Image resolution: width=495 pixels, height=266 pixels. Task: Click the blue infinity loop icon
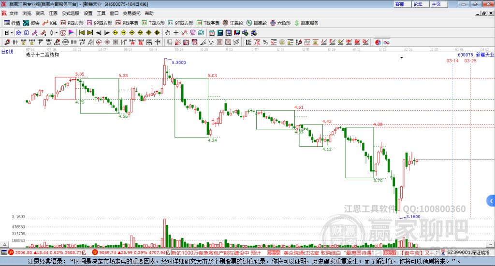point(386,42)
